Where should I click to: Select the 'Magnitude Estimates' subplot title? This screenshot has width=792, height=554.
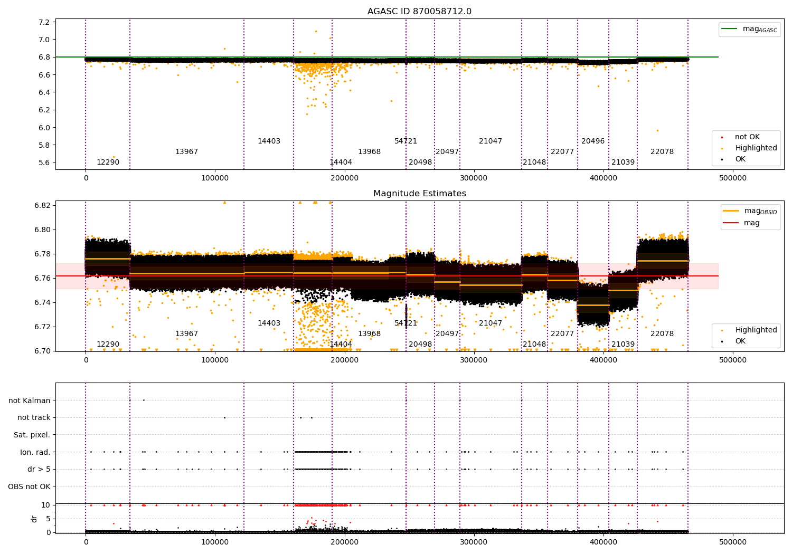click(420, 194)
